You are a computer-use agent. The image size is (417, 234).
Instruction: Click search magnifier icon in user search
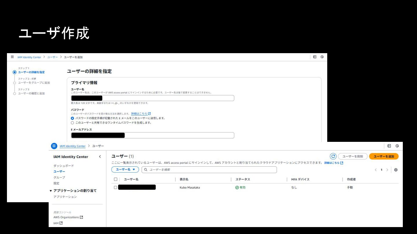[x=146, y=170]
